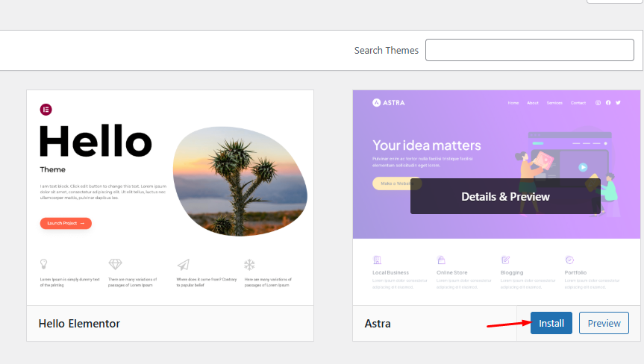Click the Blogging pencil icon

point(506,260)
